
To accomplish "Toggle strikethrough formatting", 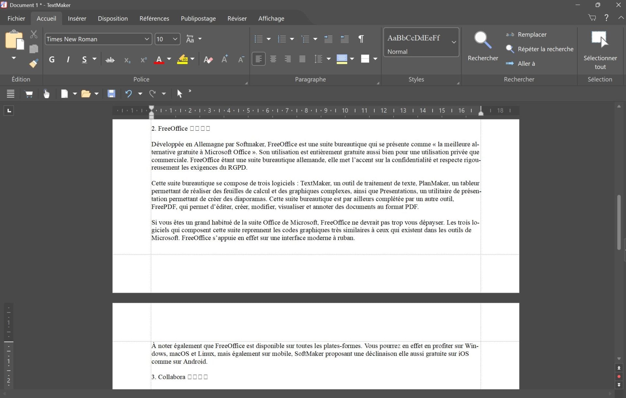I will coord(110,60).
